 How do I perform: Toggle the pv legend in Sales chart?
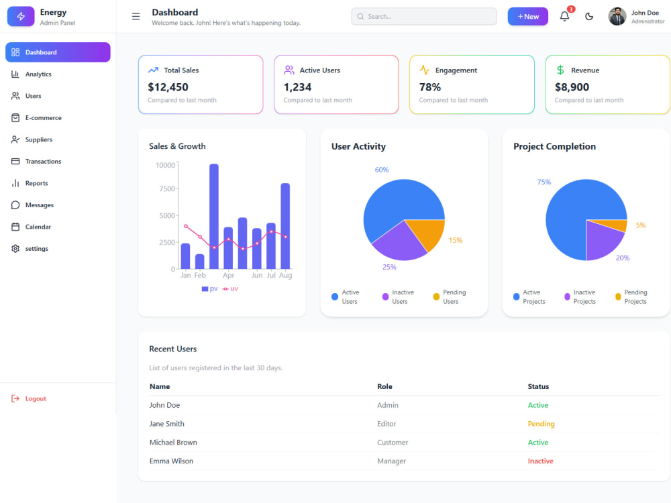(209, 288)
